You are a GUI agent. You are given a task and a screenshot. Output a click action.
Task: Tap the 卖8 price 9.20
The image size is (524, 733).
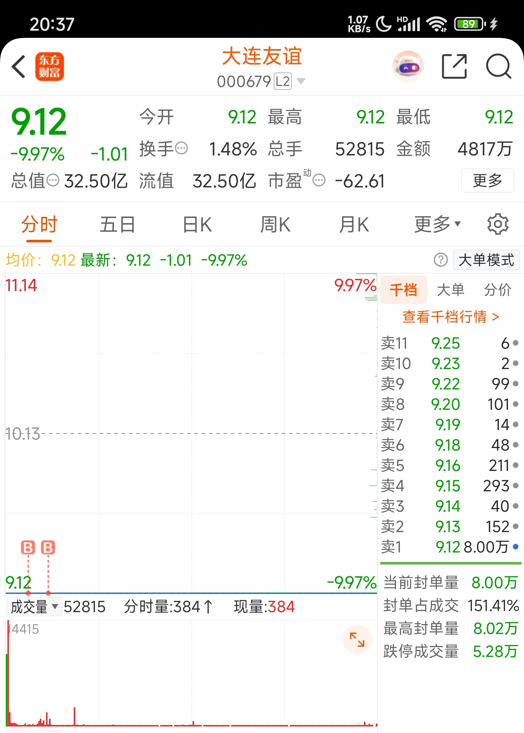(x=446, y=404)
